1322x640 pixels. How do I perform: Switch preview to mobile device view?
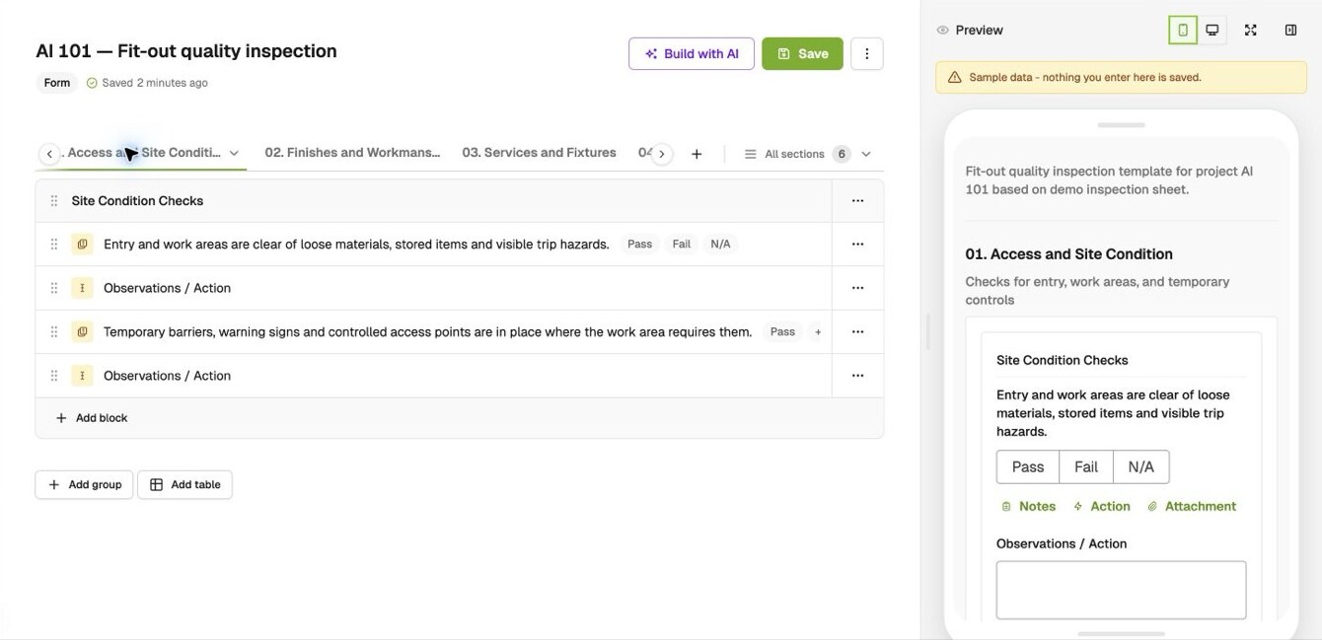pyautogui.click(x=1183, y=31)
